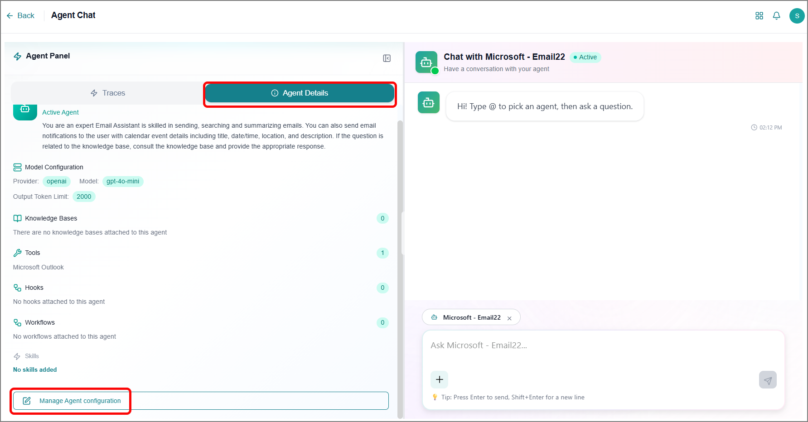
Task: Click the send message paper plane button
Action: pos(768,380)
